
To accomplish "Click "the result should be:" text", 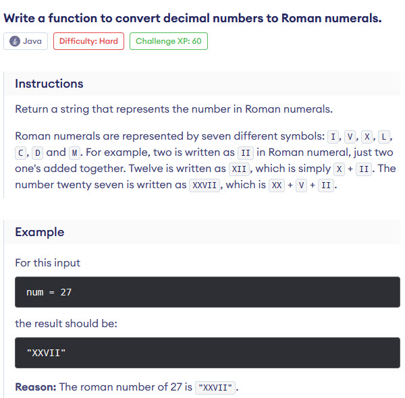I will point(66,323).
